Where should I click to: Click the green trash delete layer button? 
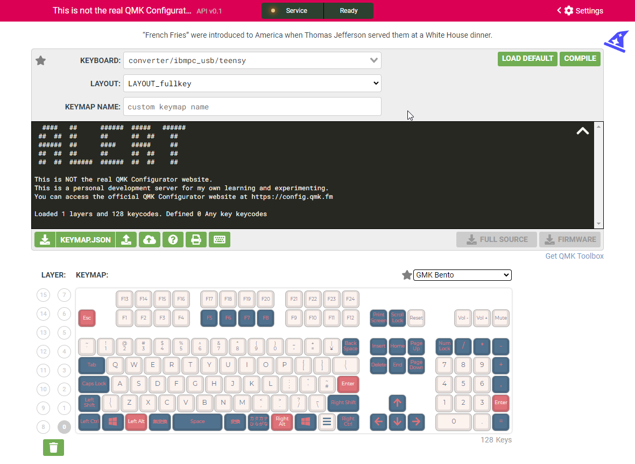[x=53, y=447]
